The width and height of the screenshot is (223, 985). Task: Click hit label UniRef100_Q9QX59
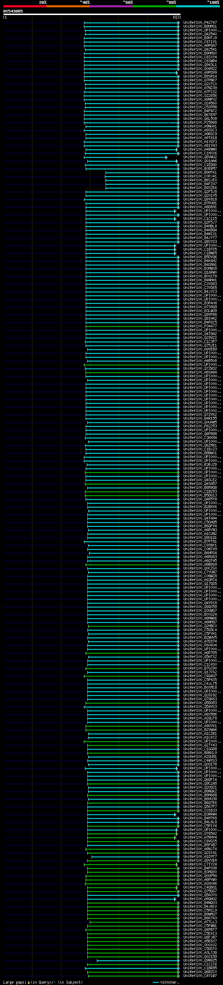point(200,607)
